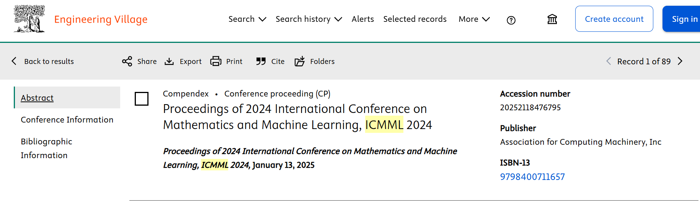Click the previous record left arrow
Viewport: 700px width, 206px height.
(609, 61)
